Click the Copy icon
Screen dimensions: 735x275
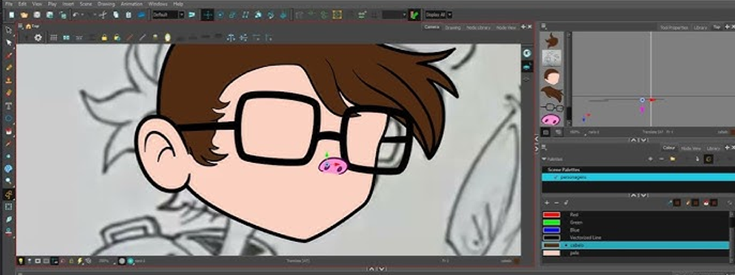pyautogui.click(x=116, y=15)
